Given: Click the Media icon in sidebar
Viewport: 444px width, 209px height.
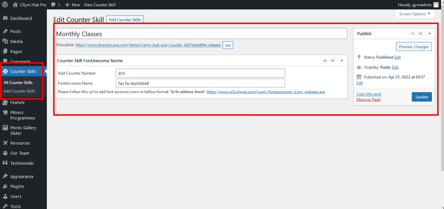Looking at the screenshot, I should (x=5, y=41).
